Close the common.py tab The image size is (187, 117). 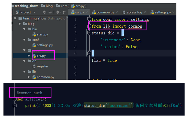point(117,12)
